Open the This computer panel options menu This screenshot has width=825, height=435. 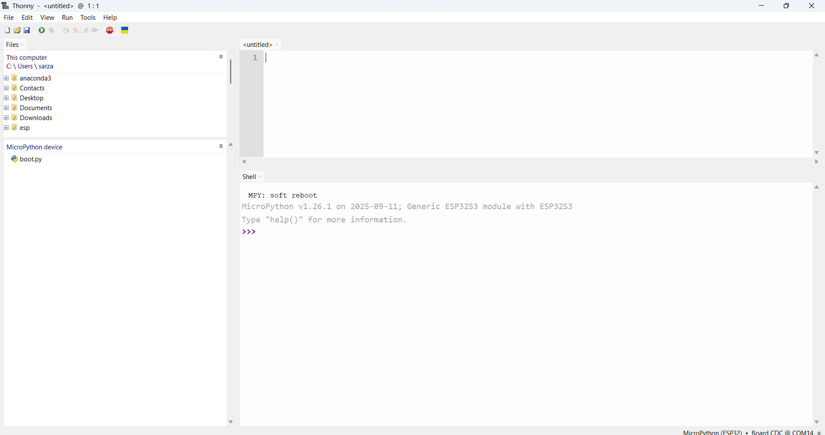(x=221, y=57)
